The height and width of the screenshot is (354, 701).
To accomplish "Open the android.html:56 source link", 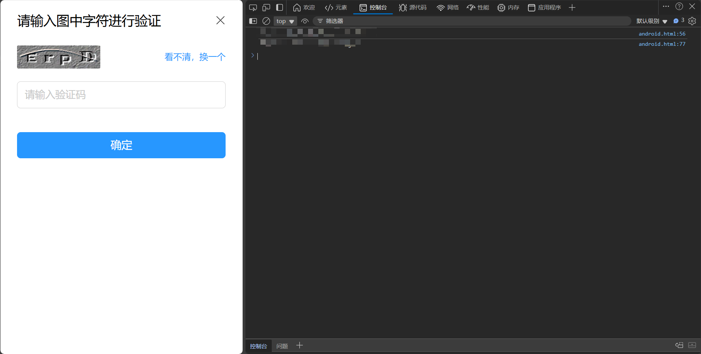I will pyautogui.click(x=662, y=34).
